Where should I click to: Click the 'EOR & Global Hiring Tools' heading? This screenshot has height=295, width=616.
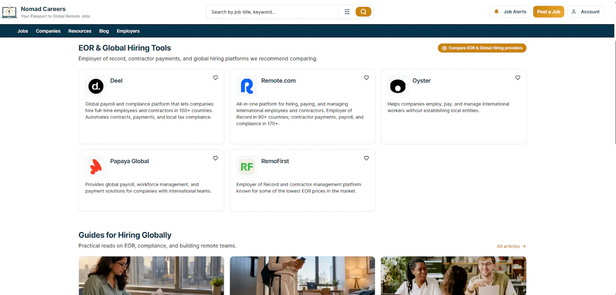pos(125,48)
